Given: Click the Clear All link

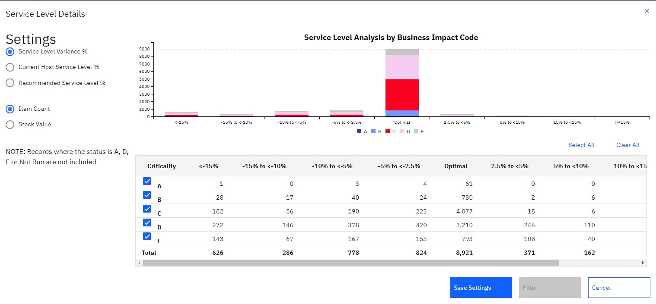Looking at the screenshot, I should click(627, 145).
